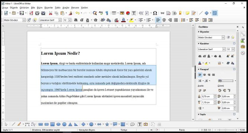Insert a rectangle from the drawing toolbar

[40, 125]
